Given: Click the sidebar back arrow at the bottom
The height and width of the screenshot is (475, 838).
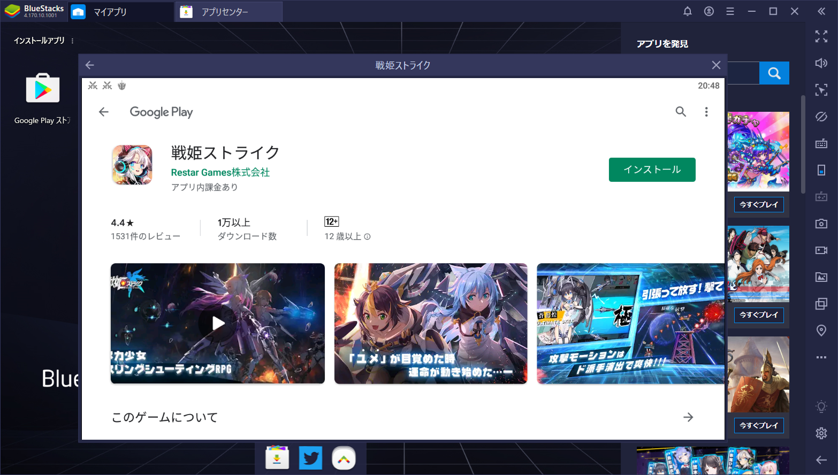Looking at the screenshot, I should [821, 460].
